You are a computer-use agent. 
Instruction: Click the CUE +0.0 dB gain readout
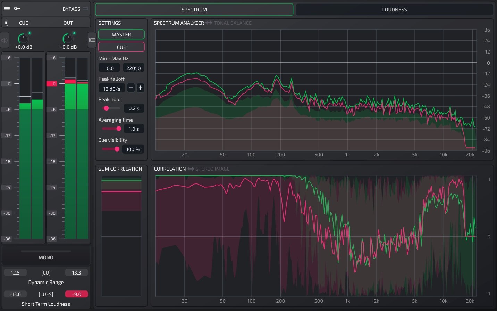[24, 47]
